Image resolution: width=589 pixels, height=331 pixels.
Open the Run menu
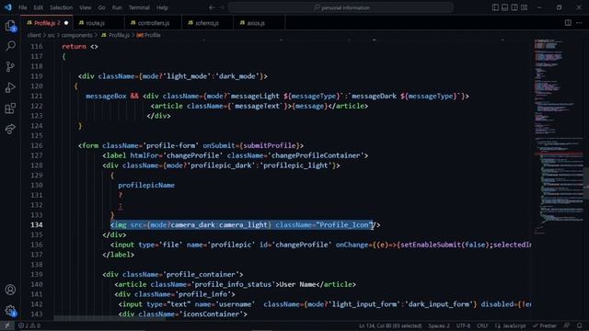click(117, 7)
